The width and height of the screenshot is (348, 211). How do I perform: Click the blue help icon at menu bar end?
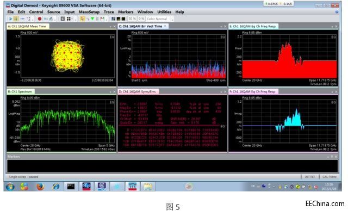[x=337, y=12]
